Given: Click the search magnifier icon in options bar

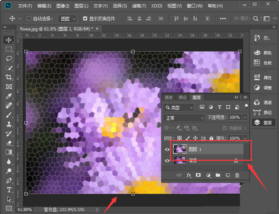Looking at the screenshot, I should click(x=255, y=18).
